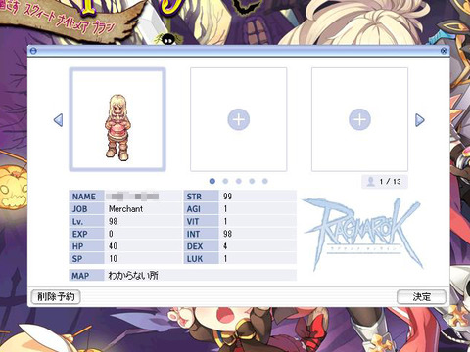470x352 pixels.
Task: Select the Merchant character slot
Action: click(117, 119)
